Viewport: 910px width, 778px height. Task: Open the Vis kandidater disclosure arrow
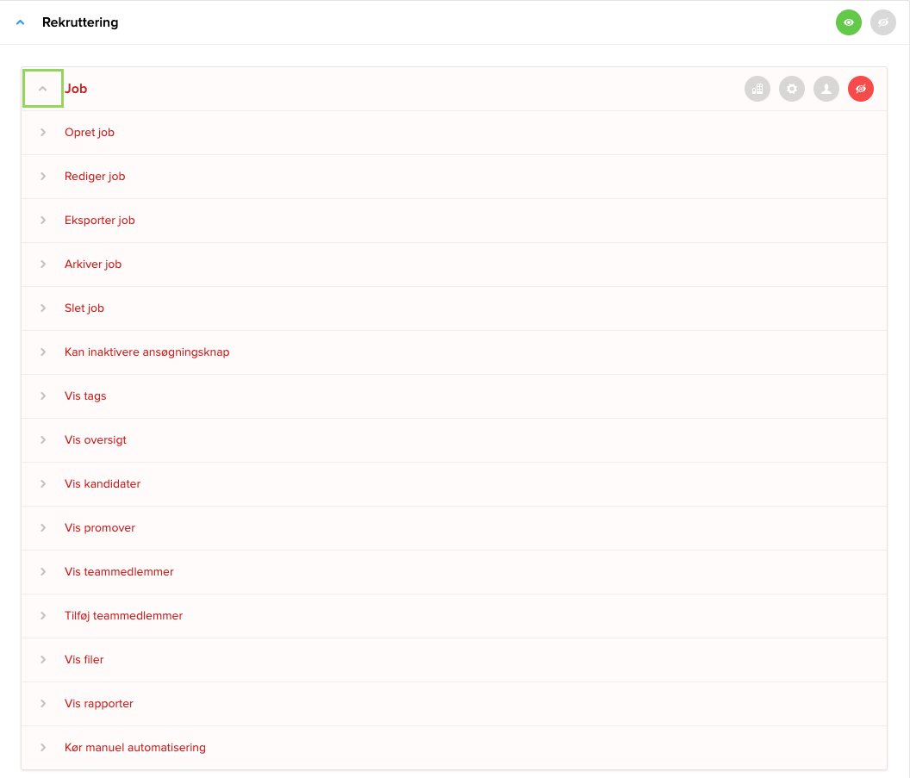[43, 483]
